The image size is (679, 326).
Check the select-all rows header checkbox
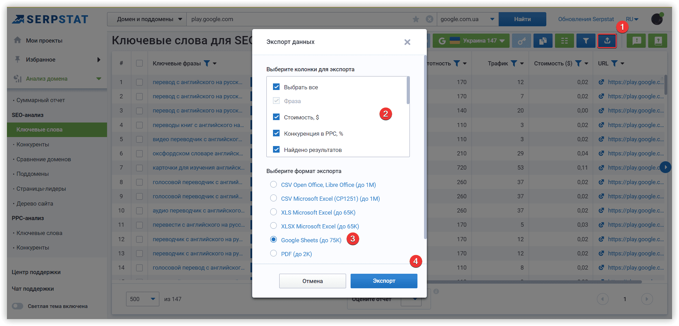coord(139,63)
